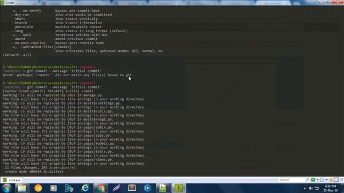Click the '--no-post-rewrite' option text
The image size is (344, 193).
[28, 43]
